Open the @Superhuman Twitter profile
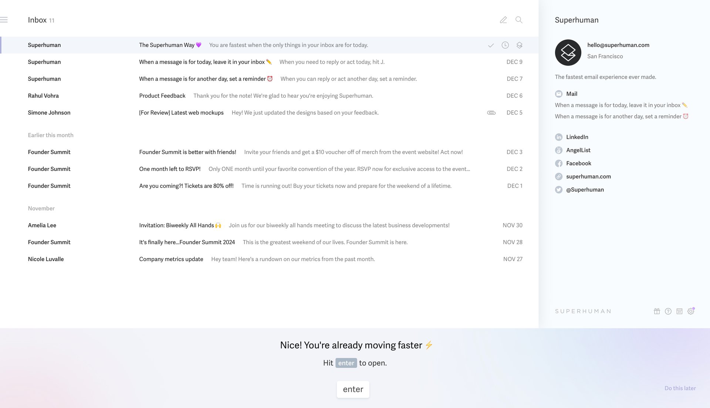710x408 pixels. coord(585,189)
